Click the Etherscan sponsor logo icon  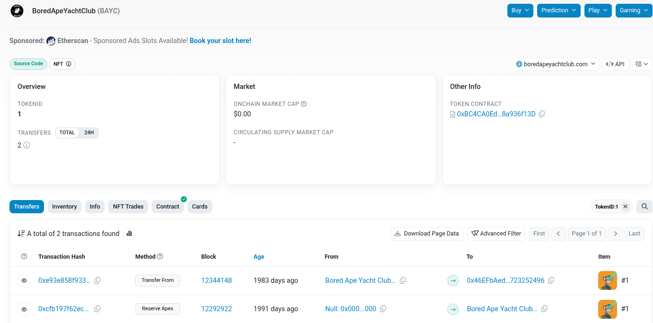(51, 41)
